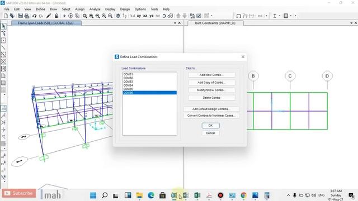This screenshot has width=358, height=201.
Task: Select COMB4 in the load combinations list
Action: (149, 85)
